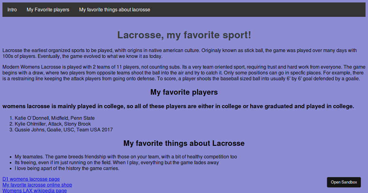The height and width of the screenshot is (193, 368).
Task: Select My Favorite players in the navbar
Action: click(48, 9)
